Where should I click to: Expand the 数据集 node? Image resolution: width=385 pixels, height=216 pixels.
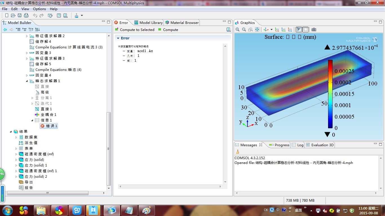pyautogui.click(x=16, y=137)
